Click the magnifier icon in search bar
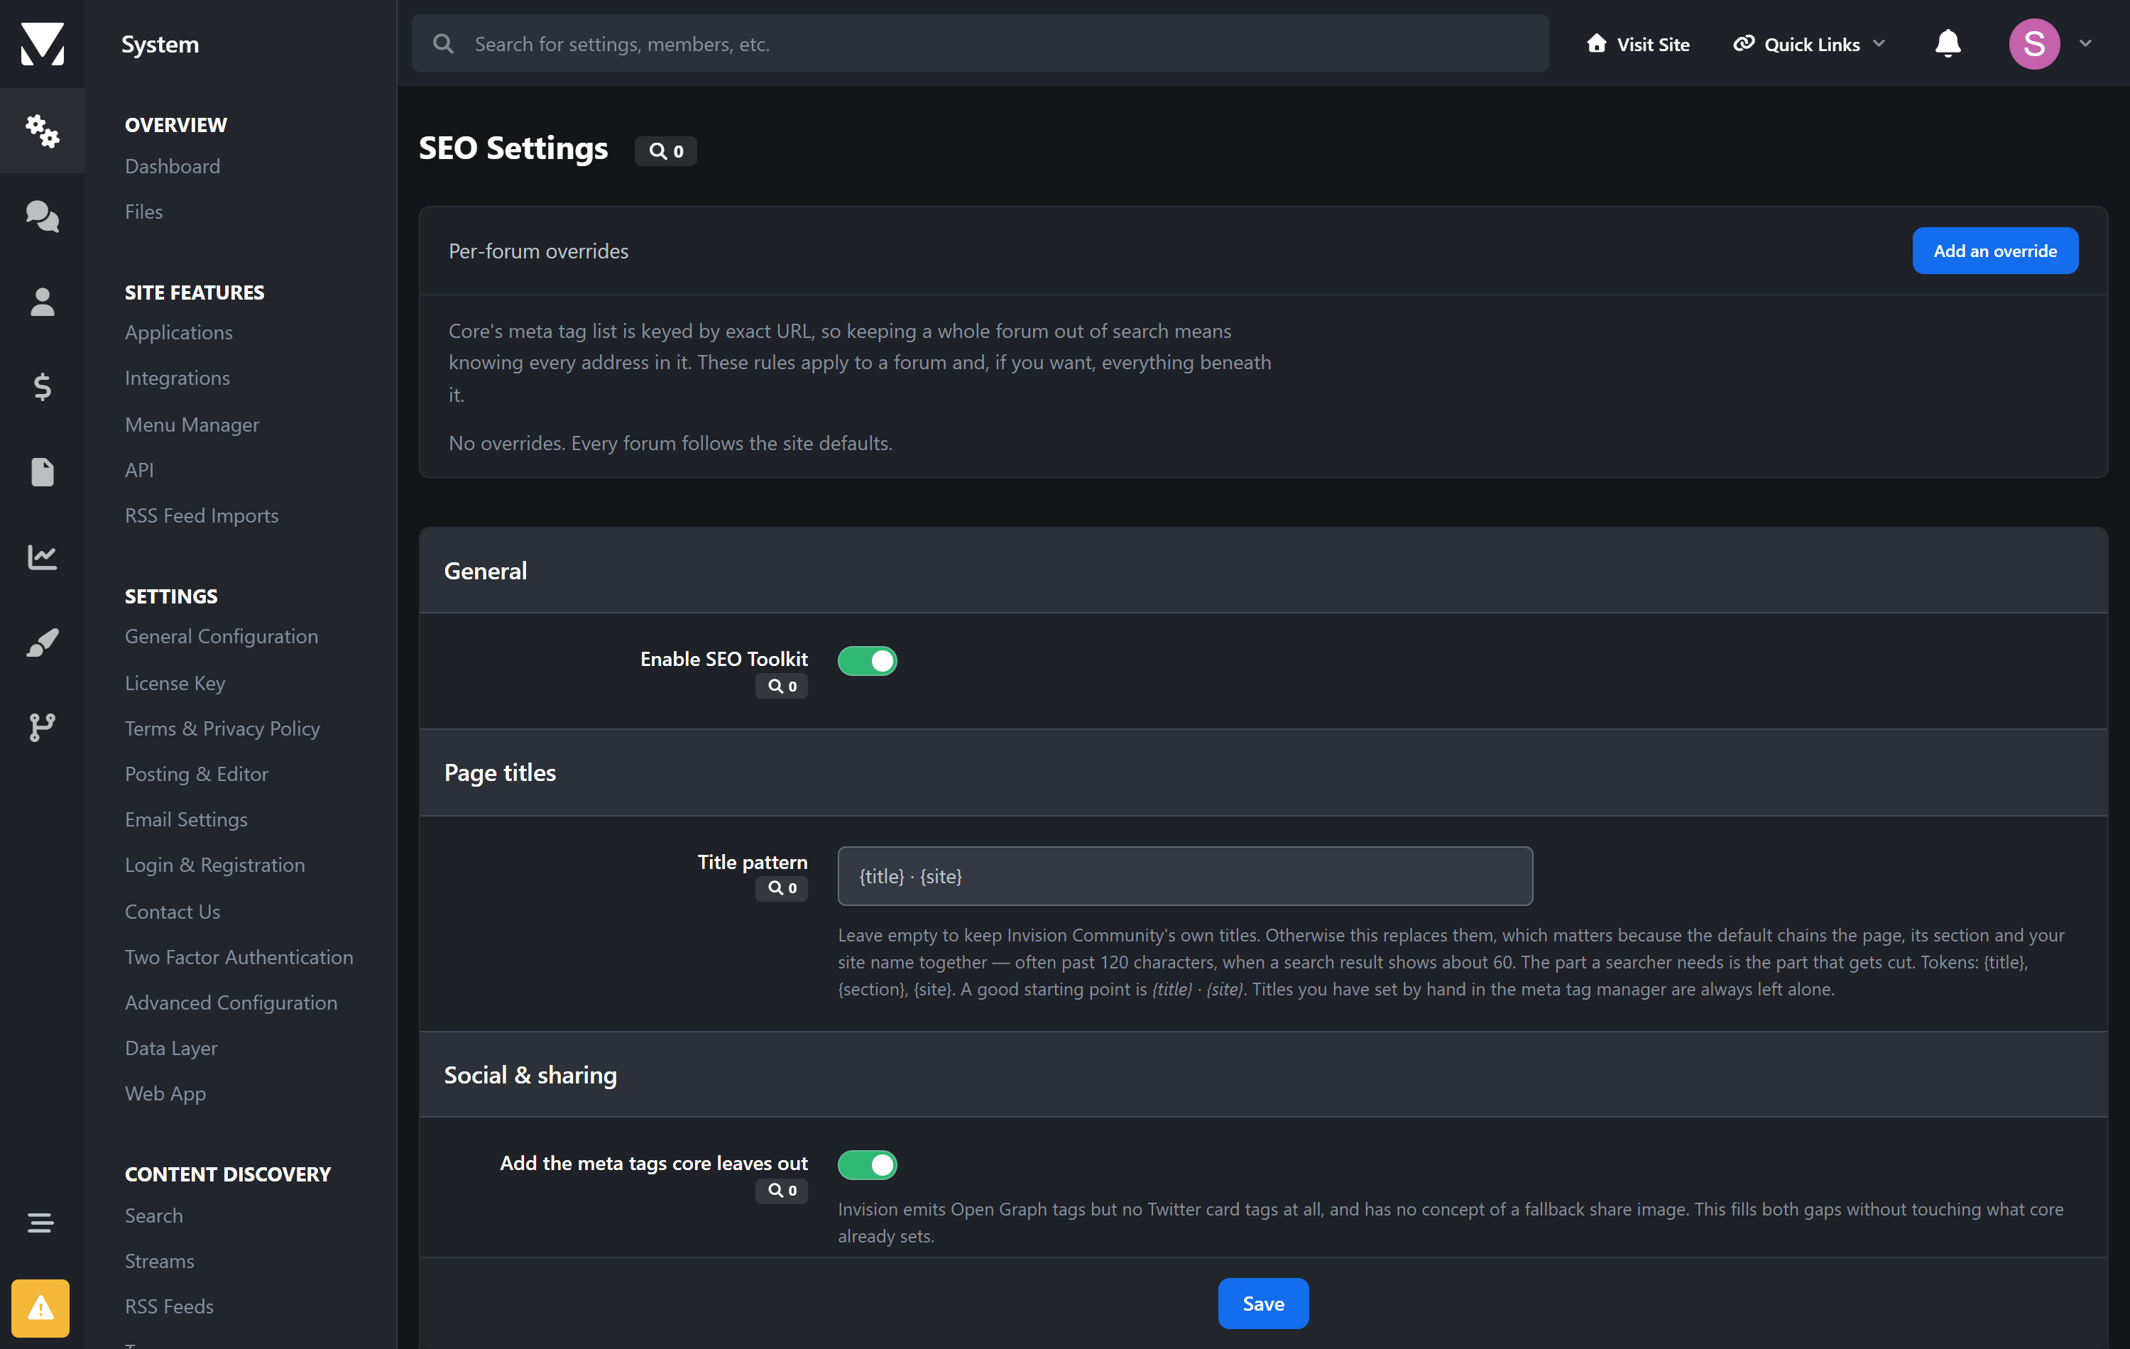This screenshot has height=1349, width=2130. click(444, 43)
